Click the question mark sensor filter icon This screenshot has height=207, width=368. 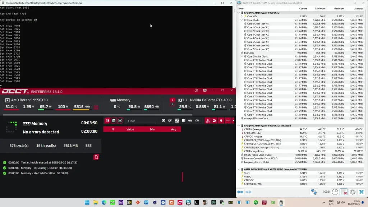[x=197, y=121]
